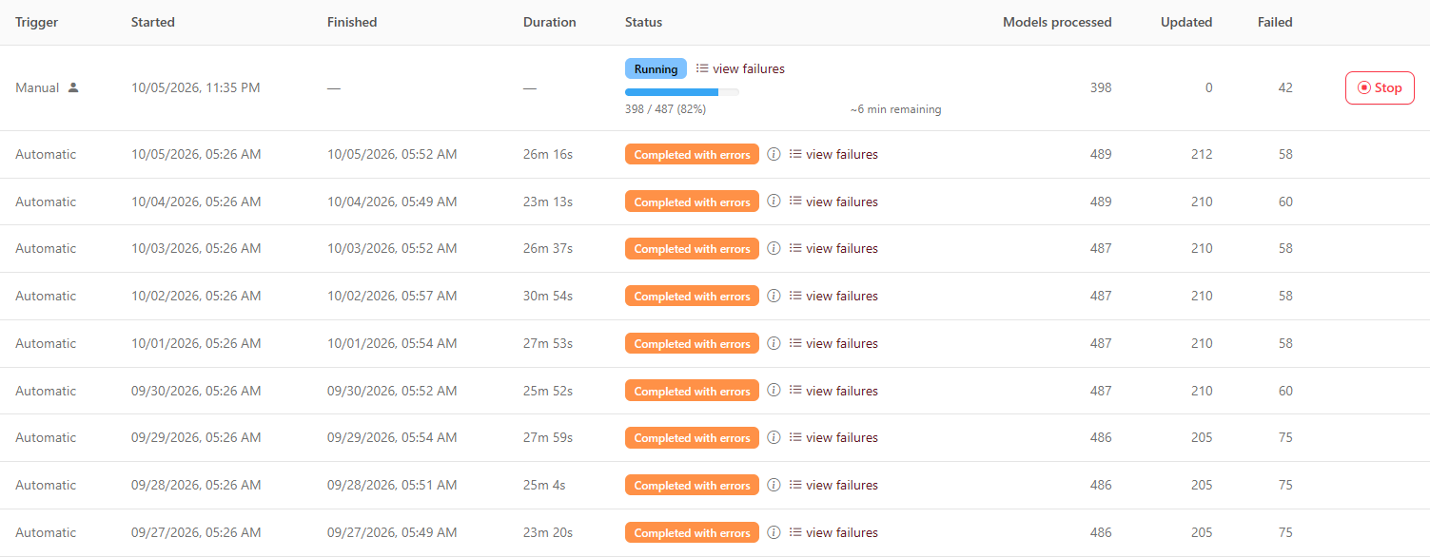Click the ~6 min remaining text
Viewport: 1430px width, 557px height.
[x=895, y=109]
